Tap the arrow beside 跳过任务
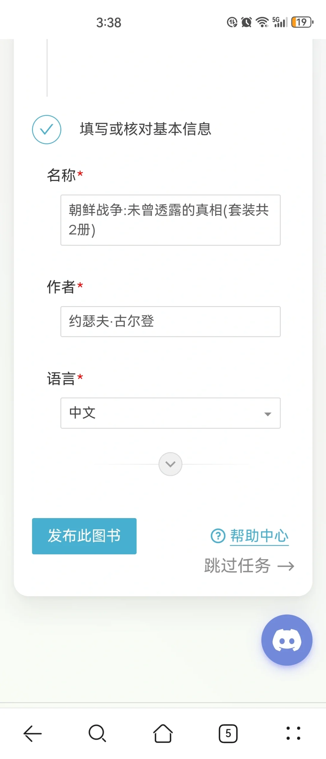 (286, 566)
